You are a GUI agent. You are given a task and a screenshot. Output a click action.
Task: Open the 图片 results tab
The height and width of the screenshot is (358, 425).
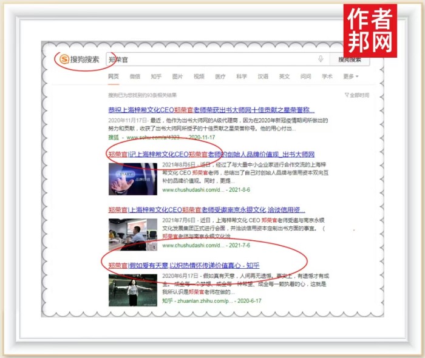click(x=177, y=76)
